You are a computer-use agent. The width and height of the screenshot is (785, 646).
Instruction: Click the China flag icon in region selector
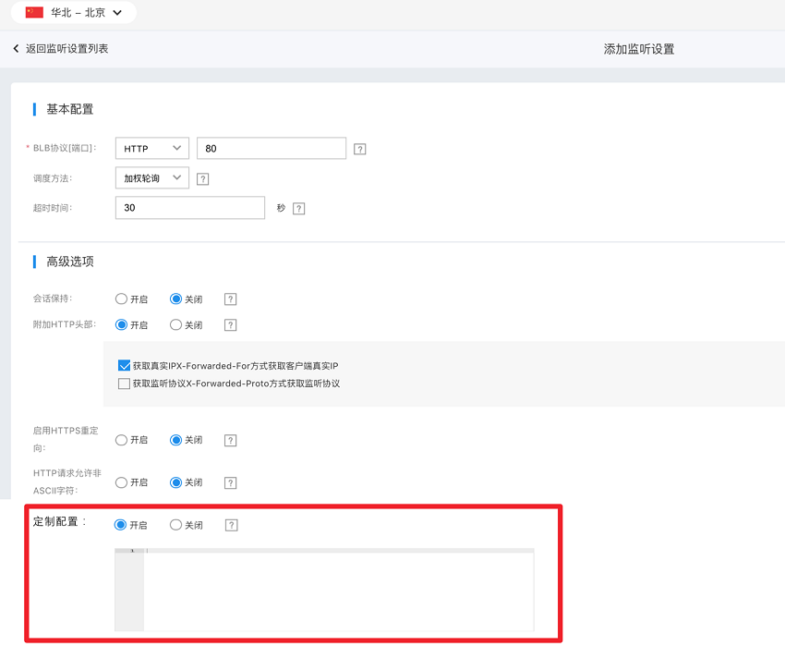[x=34, y=13]
